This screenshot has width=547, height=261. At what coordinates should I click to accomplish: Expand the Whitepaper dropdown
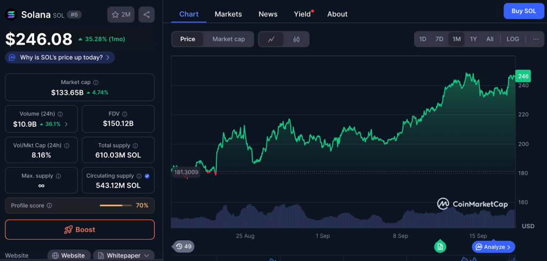[x=124, y=255]
